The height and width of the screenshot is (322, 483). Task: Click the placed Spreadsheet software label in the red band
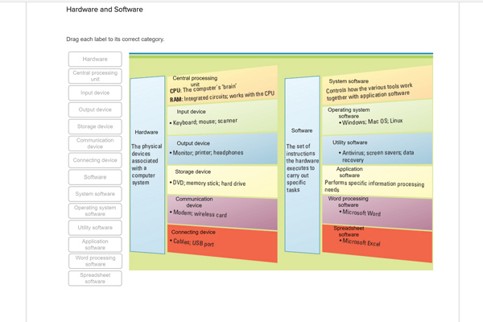[349, 231]
